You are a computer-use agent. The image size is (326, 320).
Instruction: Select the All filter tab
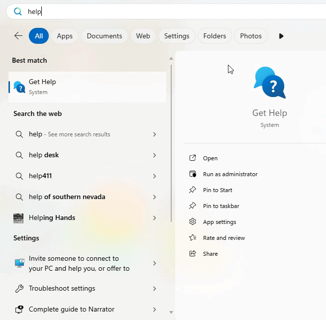[x=39, y=36]
